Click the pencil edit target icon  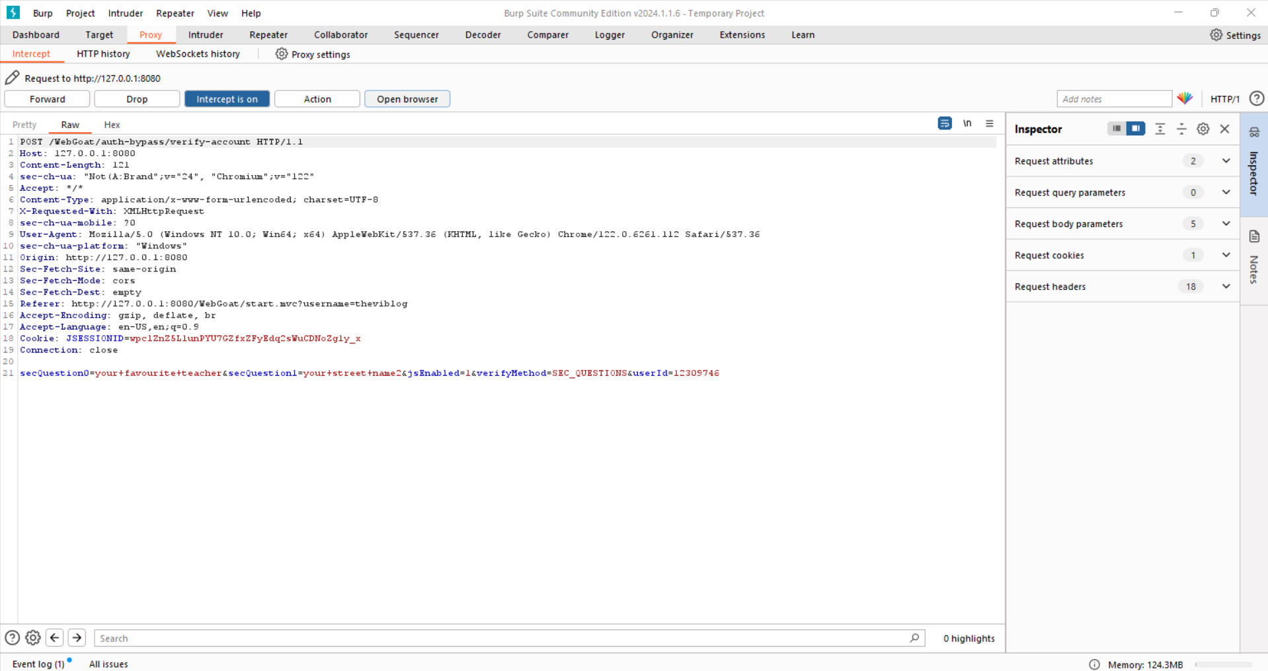coord(12,78)
